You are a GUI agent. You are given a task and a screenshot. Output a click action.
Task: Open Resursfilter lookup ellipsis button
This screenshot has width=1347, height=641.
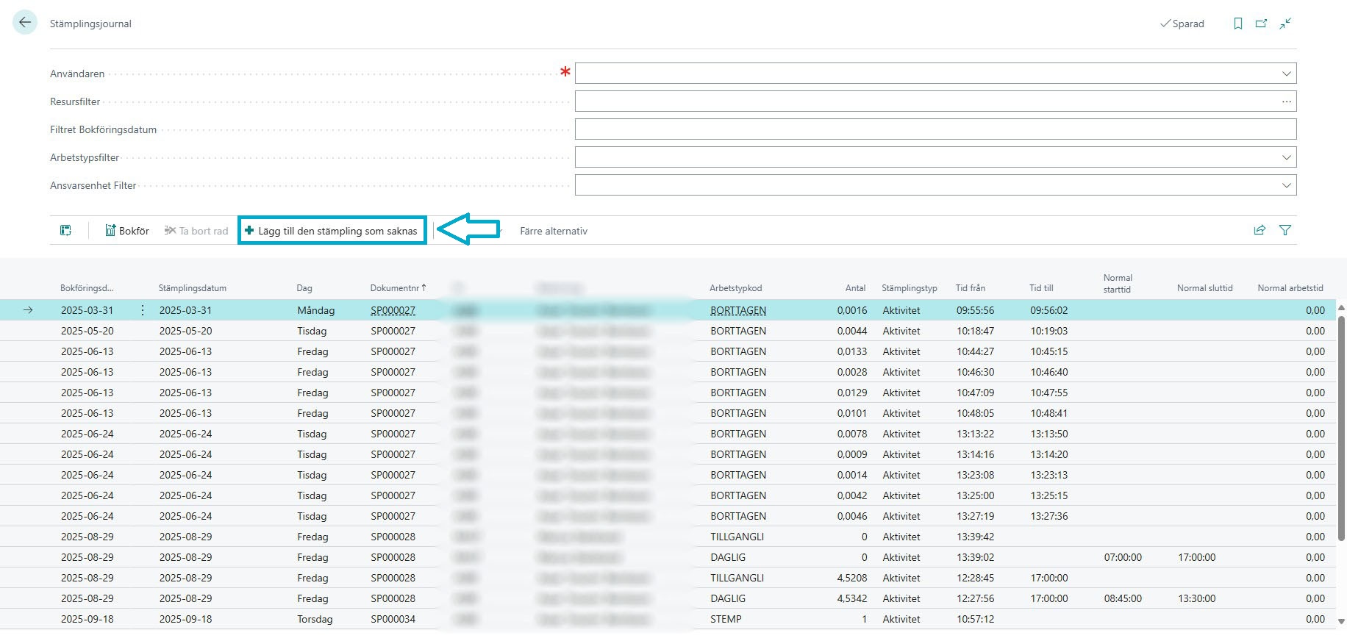1286,101
